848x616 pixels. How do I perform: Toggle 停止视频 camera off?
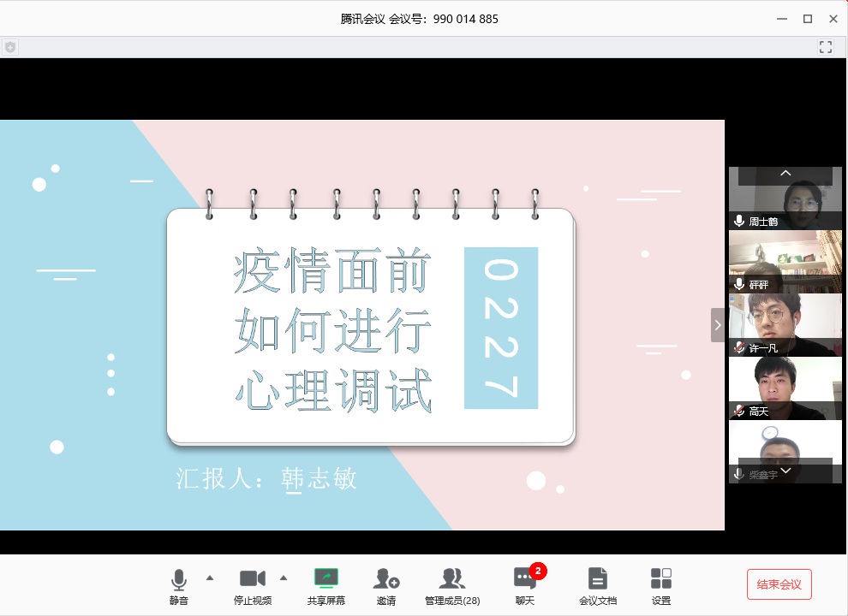tap(253, 579)
